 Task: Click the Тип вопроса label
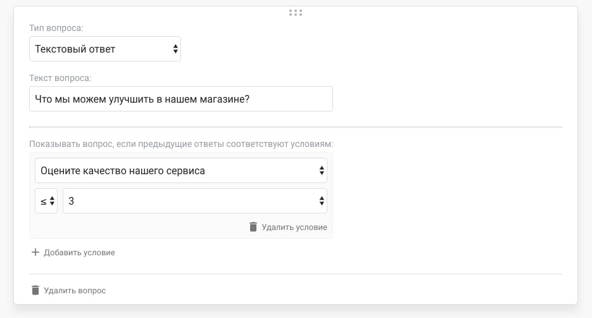[x=56, y=29]
